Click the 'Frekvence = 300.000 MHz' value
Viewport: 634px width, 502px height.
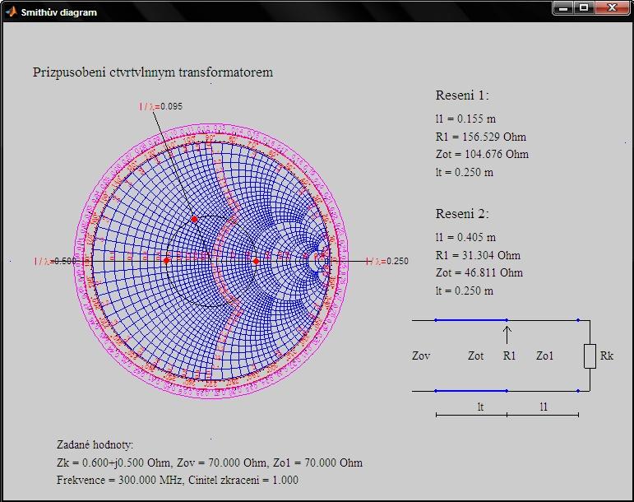pyautogui.click(x=120, y=480)
